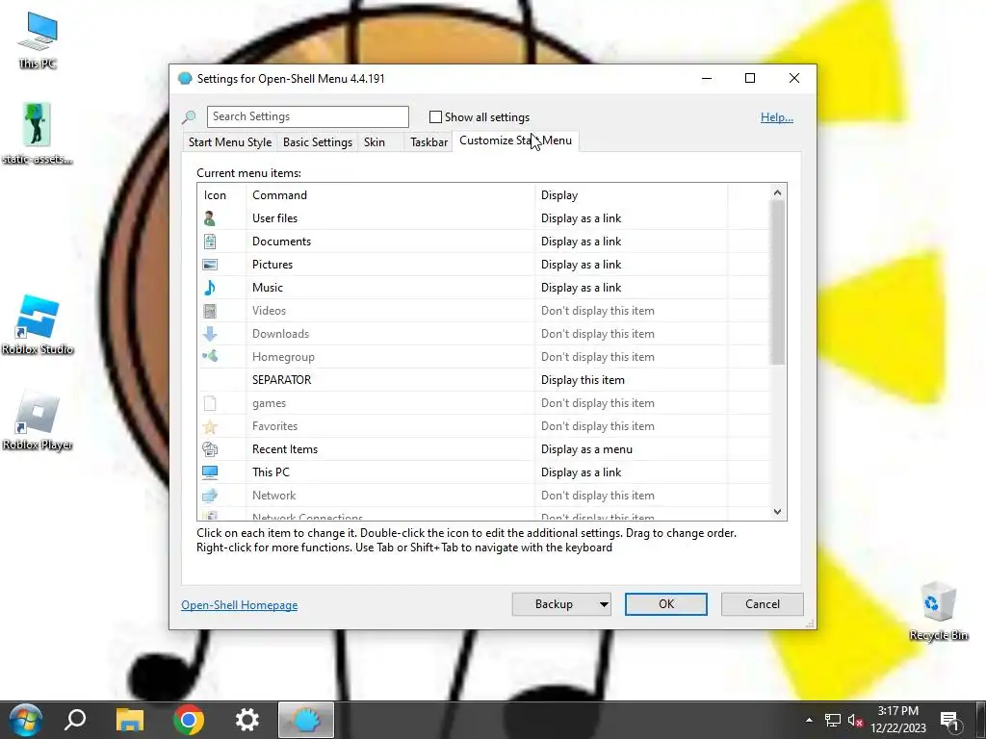The width and height of the screenshot is (986, 739).
Task: Click Open-Shell taskbar button
Action: coord(306,720)
